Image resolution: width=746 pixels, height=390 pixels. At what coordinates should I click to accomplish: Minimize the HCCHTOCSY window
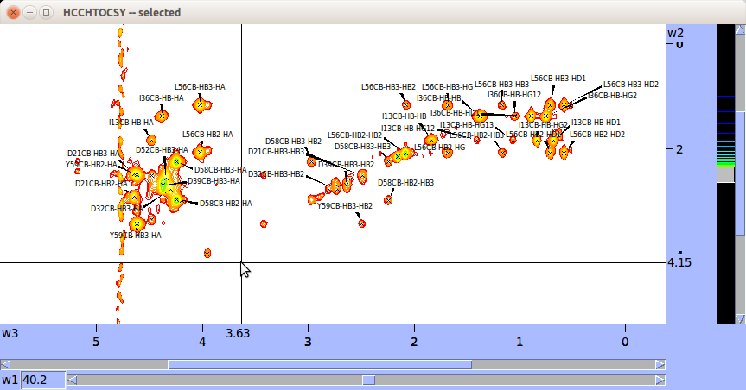click(29, 12)
